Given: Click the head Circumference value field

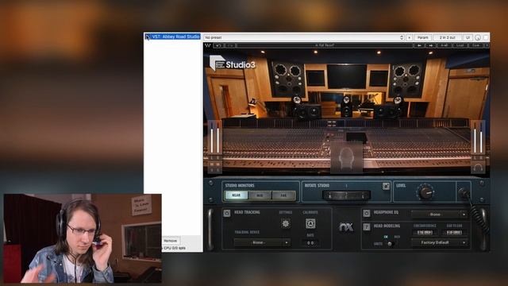Looking at the screenshot, I should click(425, 233).
